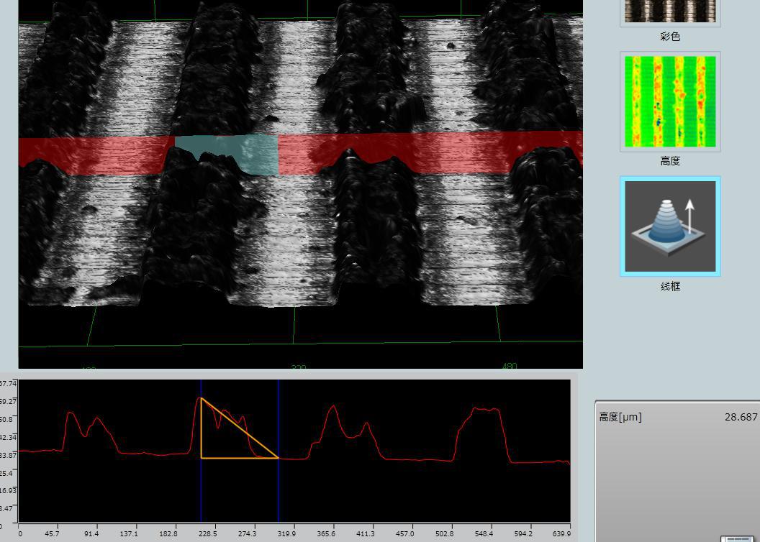760x542 pixels.
Task: Select the left blue cursor line in profile graph
Action: (x=202, y=489)
